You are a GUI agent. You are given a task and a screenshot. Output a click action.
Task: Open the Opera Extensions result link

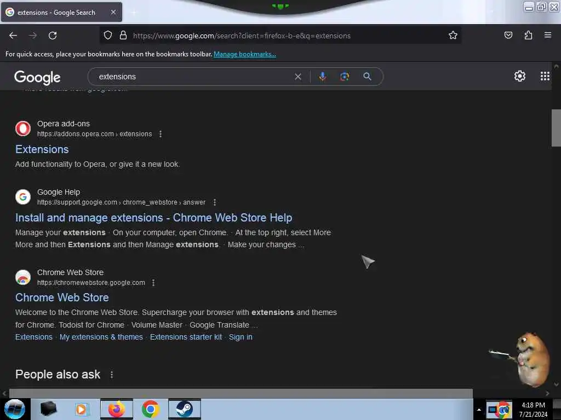42,149
